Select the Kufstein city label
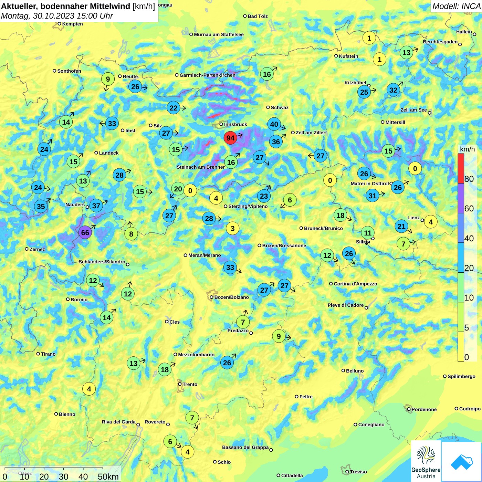This screenshot has width=482, height=482. pos(348,56)
